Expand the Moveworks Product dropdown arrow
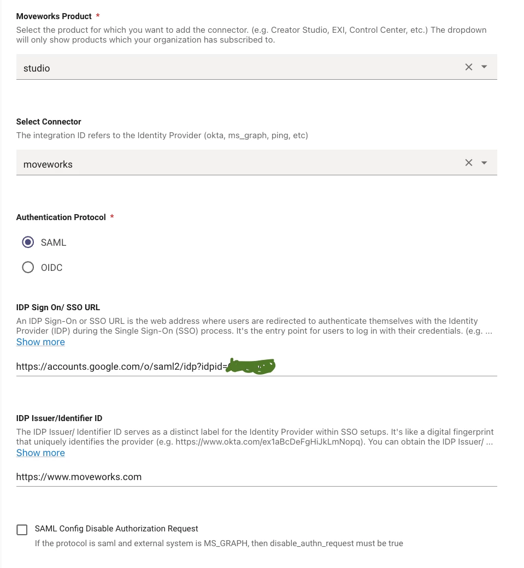 tap(484, 67)
